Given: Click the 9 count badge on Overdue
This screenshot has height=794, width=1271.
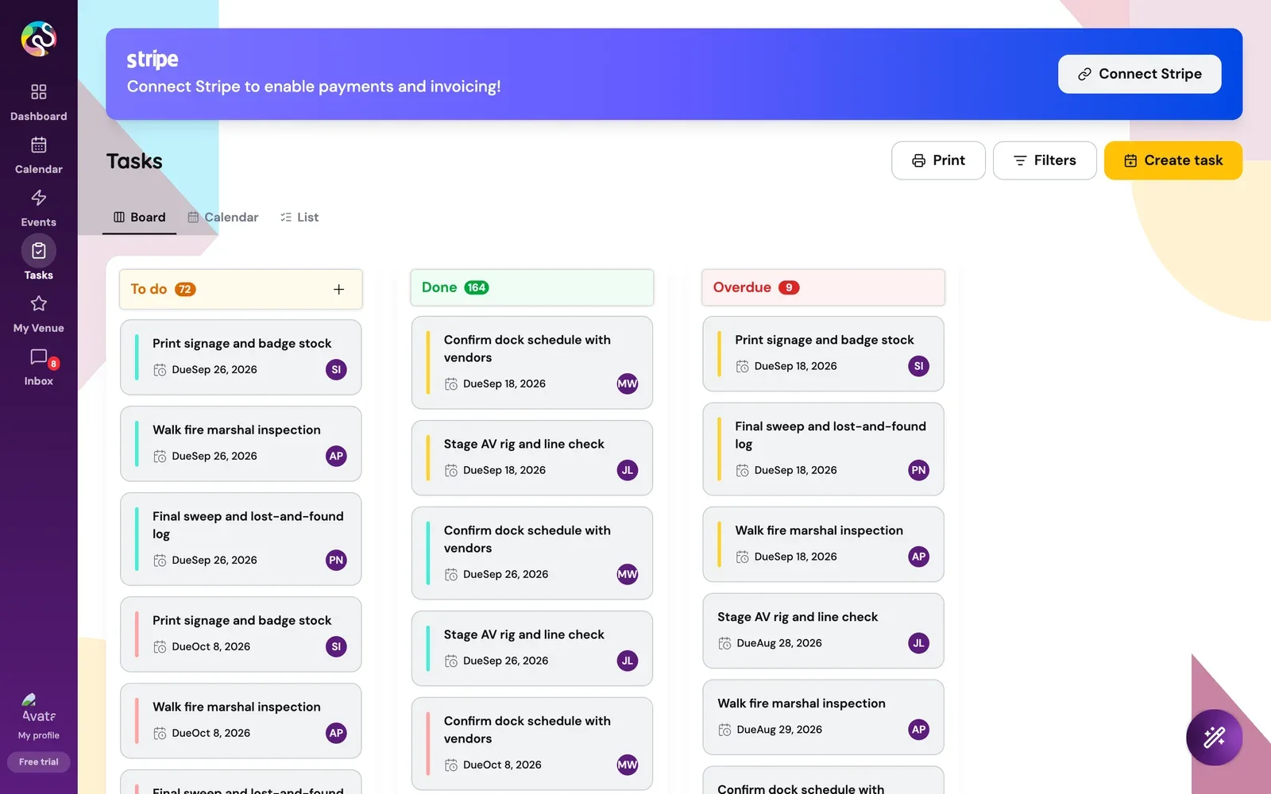Looking at the screenshot, I should [x=789, y=288].
